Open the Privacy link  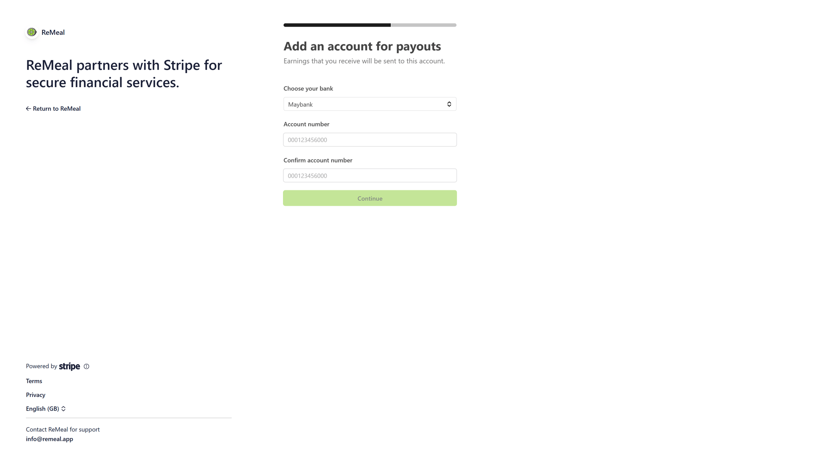coord(36,395)
